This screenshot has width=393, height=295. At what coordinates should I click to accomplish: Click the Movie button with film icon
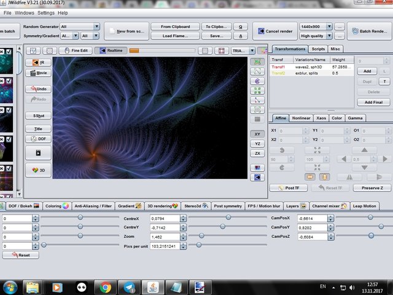(x=38, y=73)
